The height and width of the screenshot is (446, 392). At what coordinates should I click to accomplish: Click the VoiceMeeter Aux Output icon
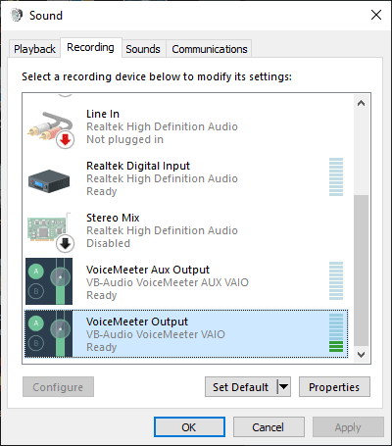[49, 281]
